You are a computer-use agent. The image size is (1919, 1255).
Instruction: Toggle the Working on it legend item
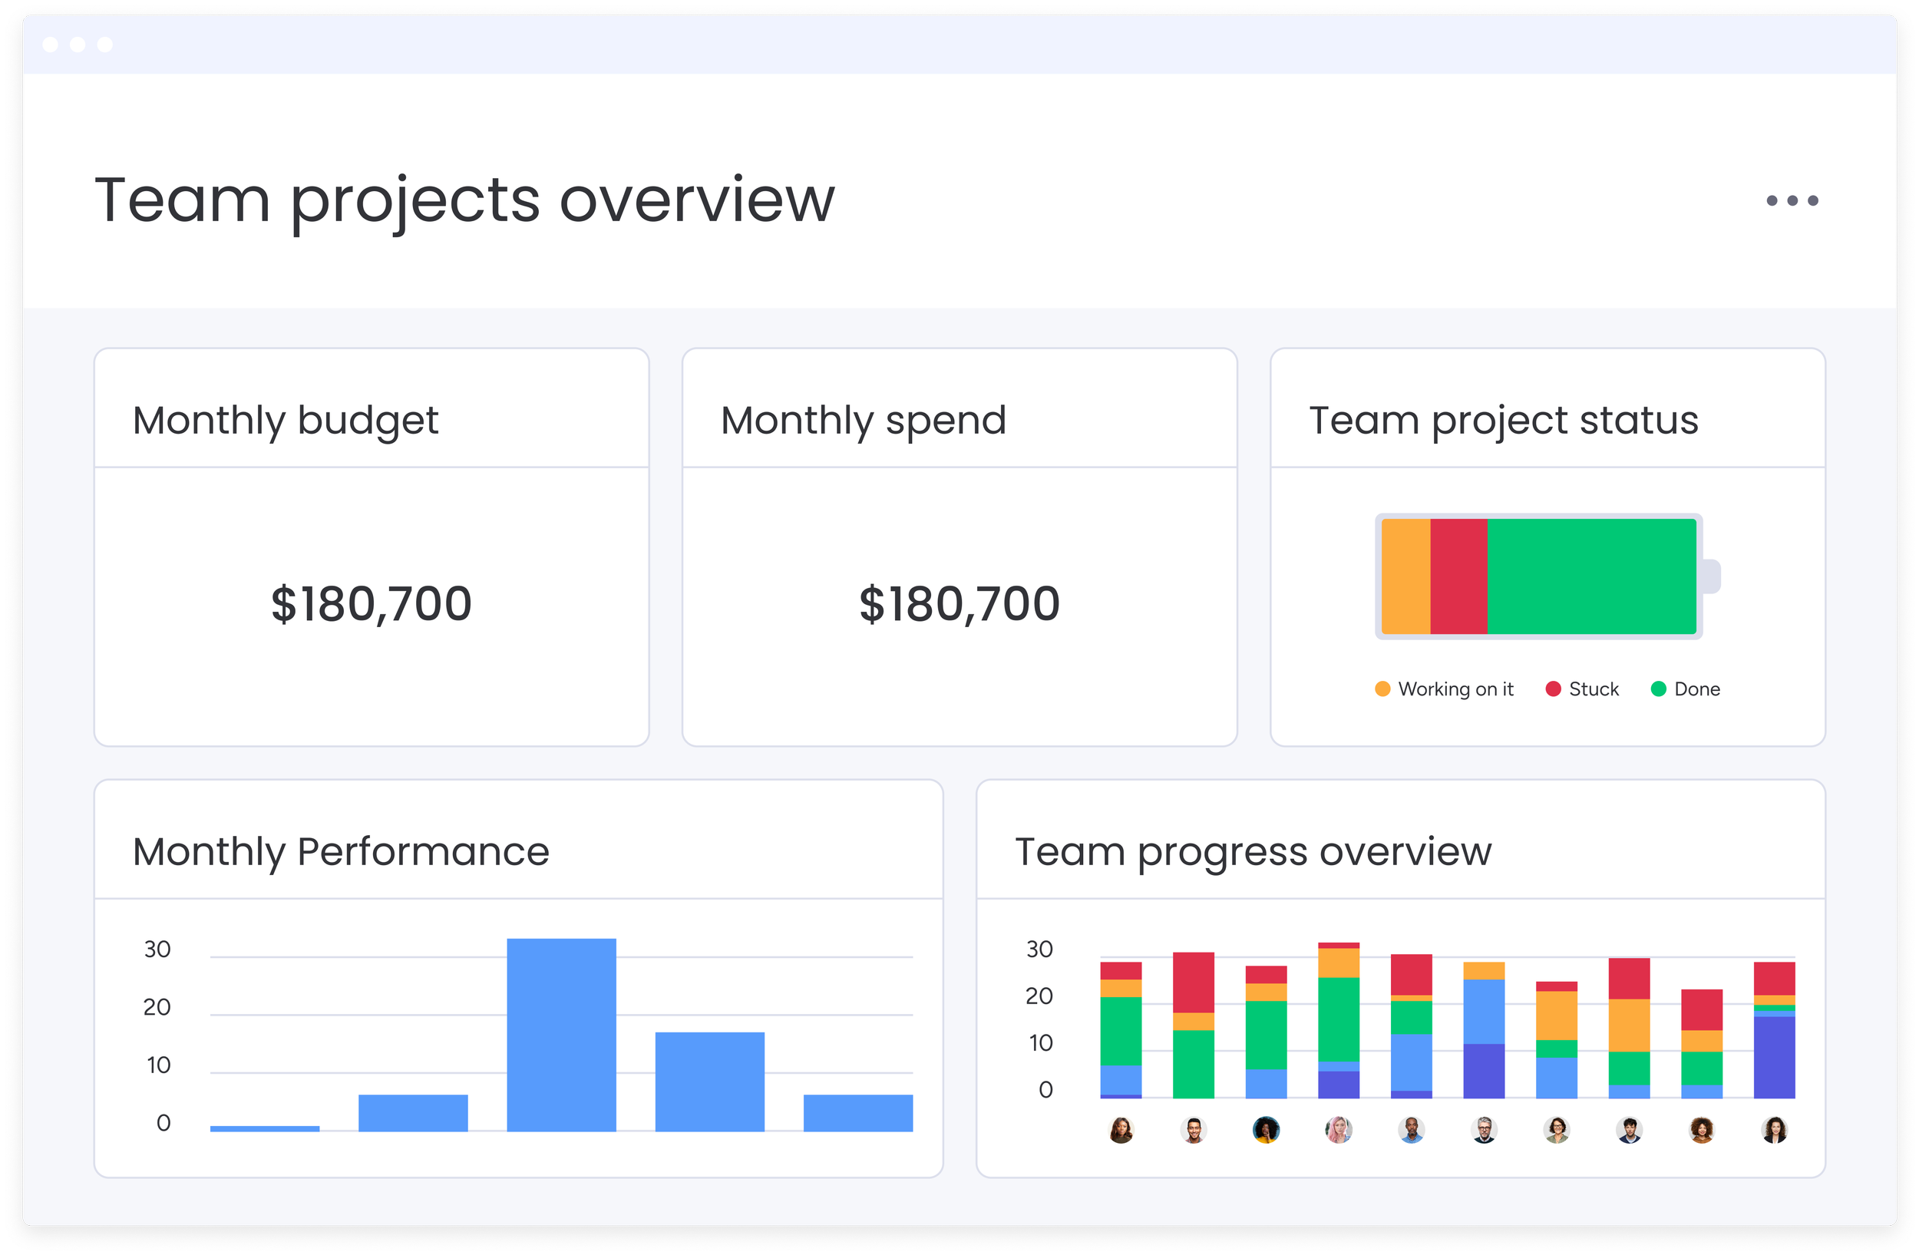click(1444, 689)
